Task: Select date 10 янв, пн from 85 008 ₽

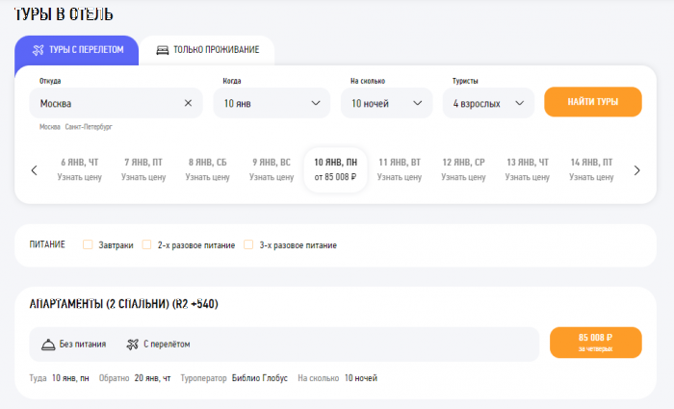Action: pyautogui.click(x=335, y=169)
